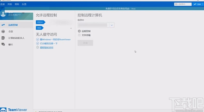204x112 pixels.
Task: Click the 控制远程计算机 heading
Action: pyautogui.click(x=90, y=15)
